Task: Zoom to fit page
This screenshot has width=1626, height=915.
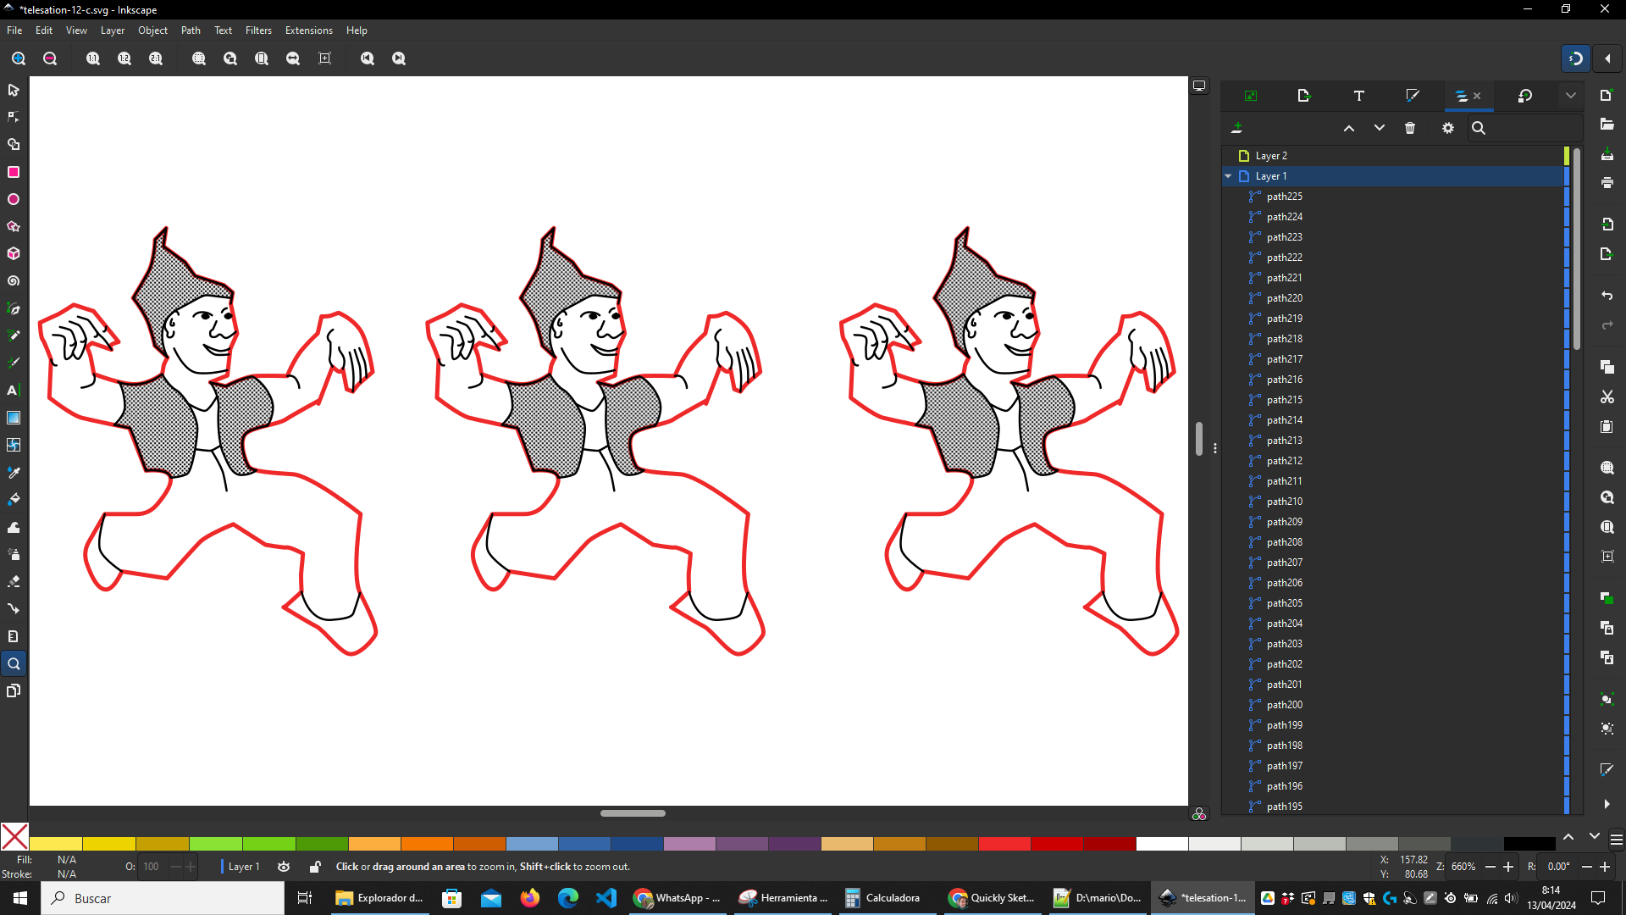Action: (262, 58)
